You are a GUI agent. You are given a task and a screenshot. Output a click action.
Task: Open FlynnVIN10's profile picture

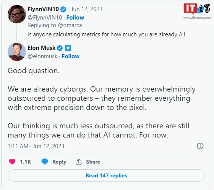[x=17, y=14]
